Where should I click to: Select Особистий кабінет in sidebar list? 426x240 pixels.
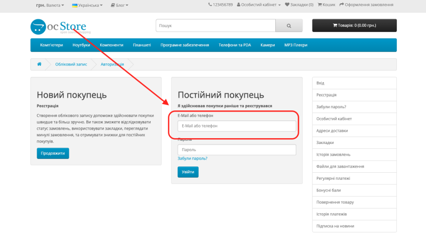(x=354, y=119)
